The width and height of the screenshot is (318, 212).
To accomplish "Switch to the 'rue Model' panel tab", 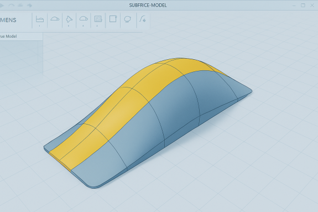I will [22, 37].
